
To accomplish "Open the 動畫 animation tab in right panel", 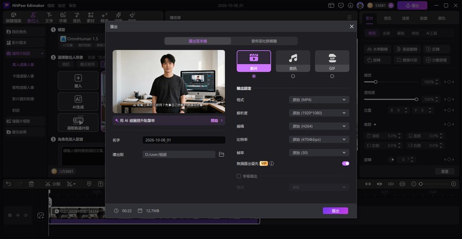I will coord(423,18).
